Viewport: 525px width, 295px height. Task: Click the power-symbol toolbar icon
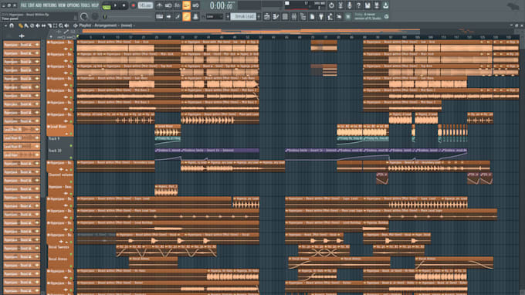[x=331, y=5]
